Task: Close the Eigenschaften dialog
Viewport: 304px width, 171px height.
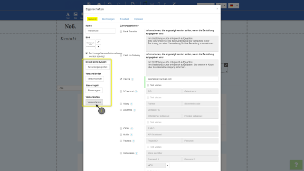Action: pyautogui.click(x=217, y=9)
